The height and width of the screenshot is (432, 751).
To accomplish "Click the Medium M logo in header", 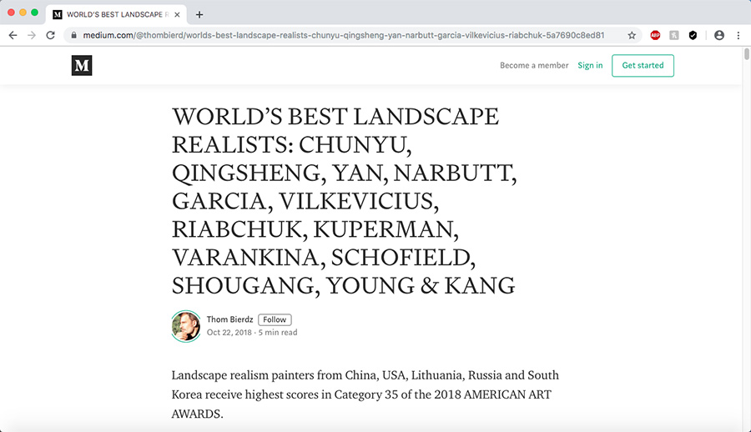I will 82,66.
